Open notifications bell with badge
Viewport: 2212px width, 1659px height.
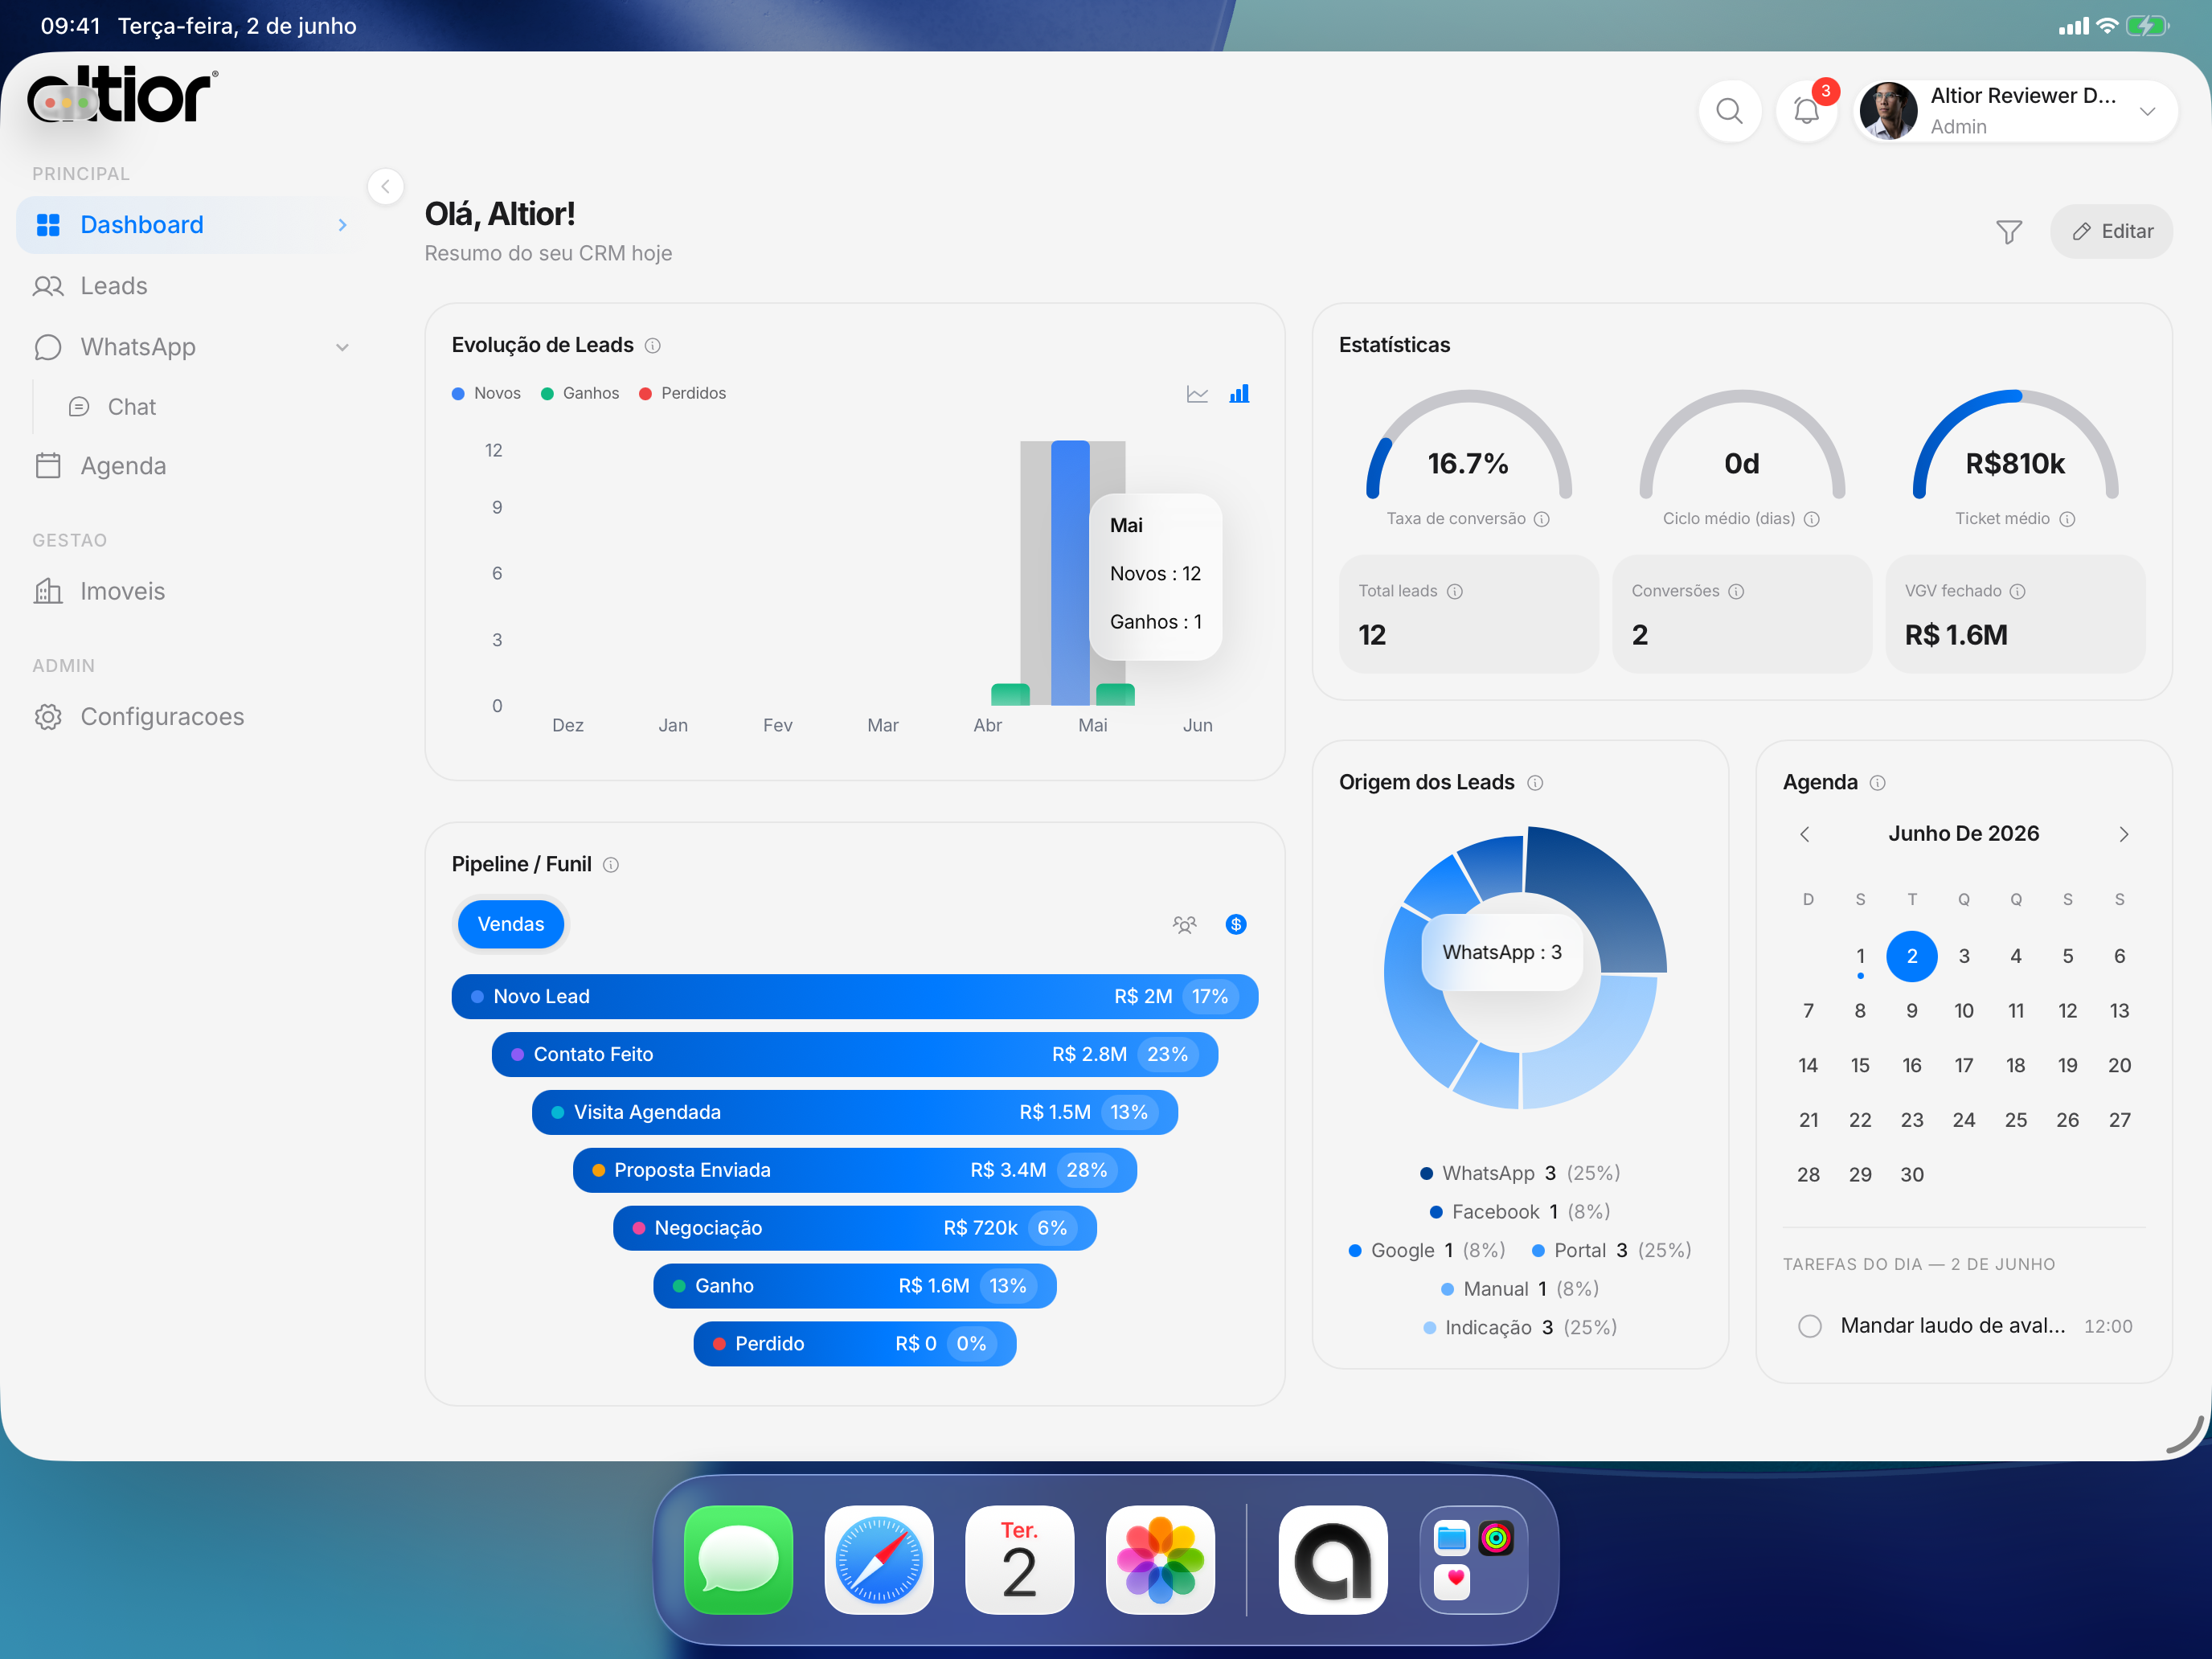tap(1807, 110)
